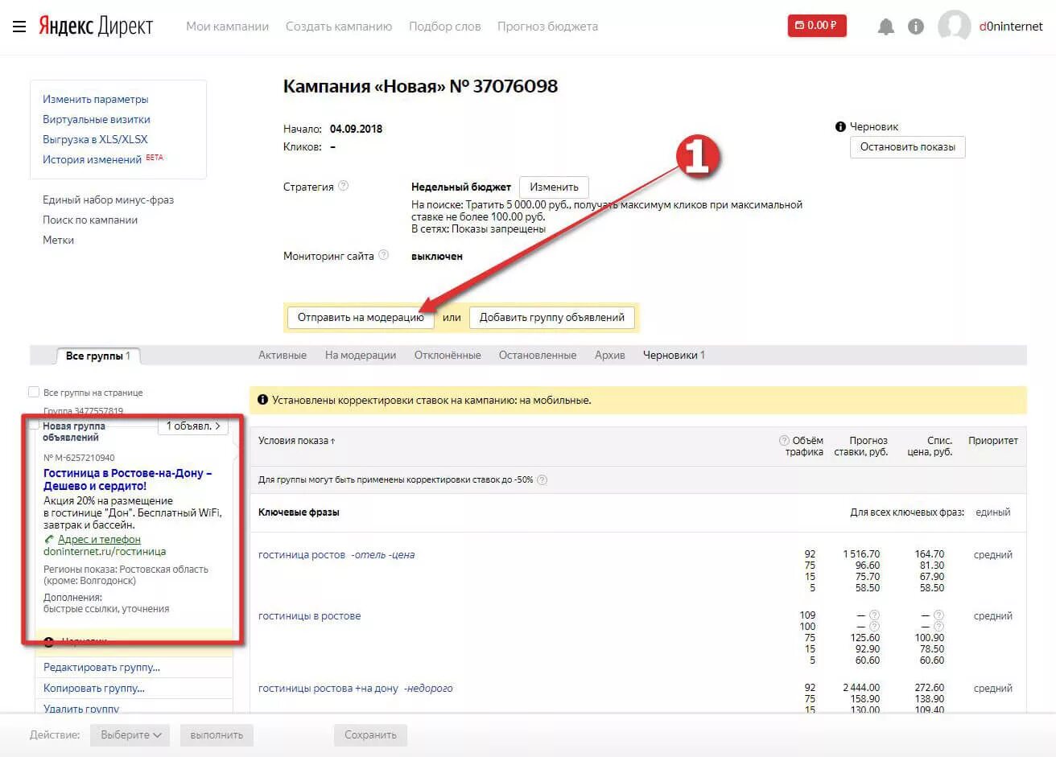Click the ad number № М-6257210940
The image size is (1056, 757).
[x=79, y=457]
